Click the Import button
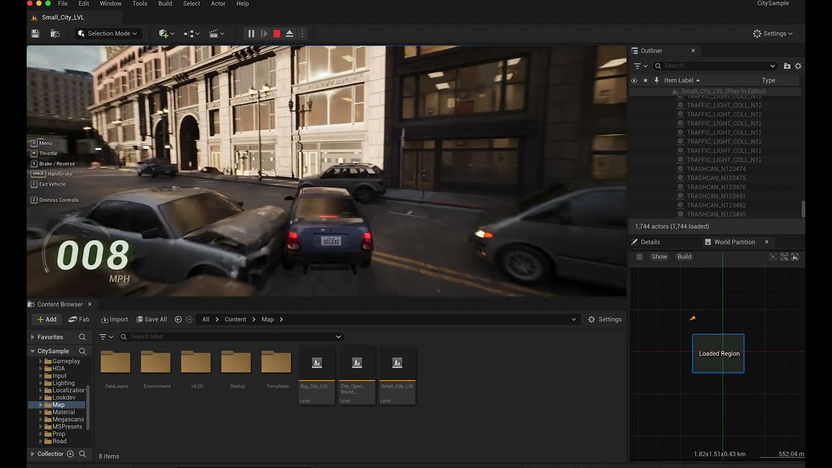The image size is (832, 468). (x=114, y=319)
